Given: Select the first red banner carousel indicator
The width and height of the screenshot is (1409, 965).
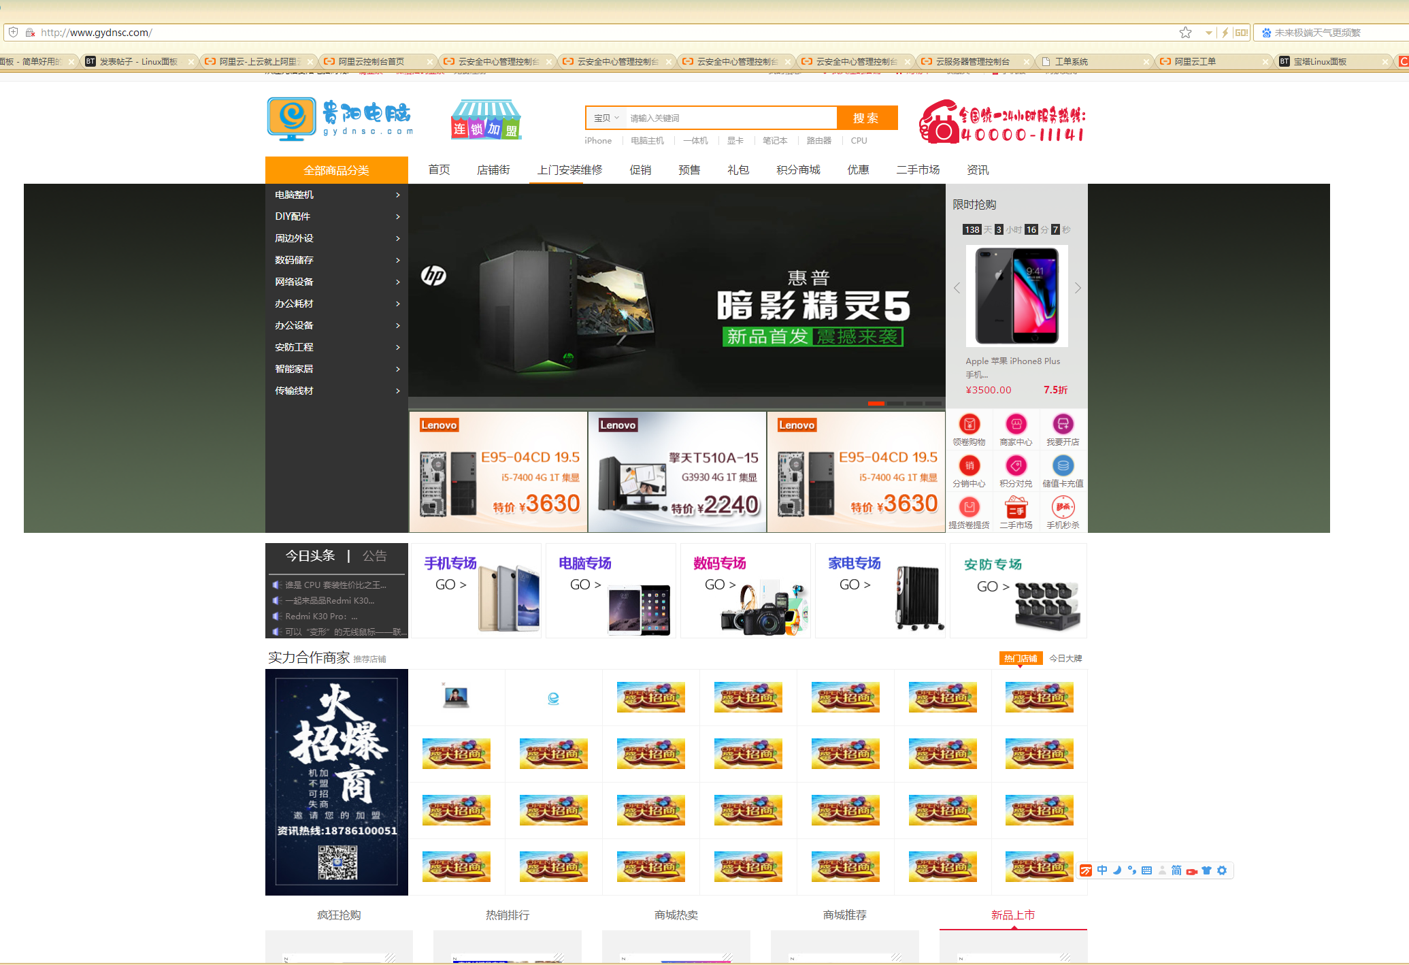Looking at the screenshot, I should click(x=876, y=404).
